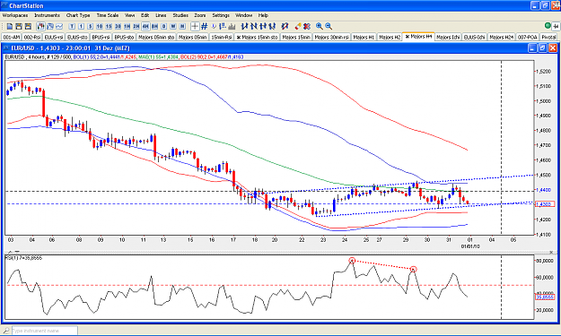This screenshot has width=561, height=336.
Task: Select the 8H time scale button
Action: pos(154,26)
